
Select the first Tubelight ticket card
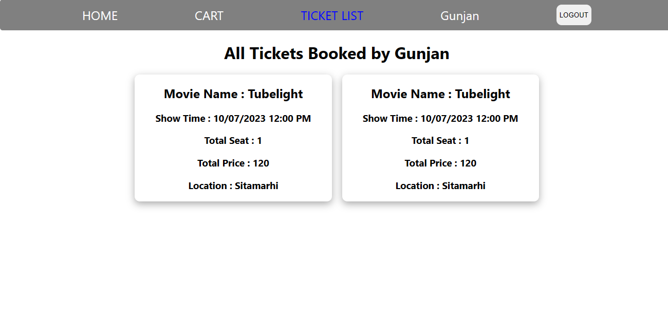point(233,137)
